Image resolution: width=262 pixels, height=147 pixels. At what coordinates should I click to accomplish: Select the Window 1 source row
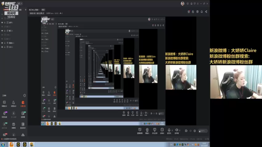14,31
